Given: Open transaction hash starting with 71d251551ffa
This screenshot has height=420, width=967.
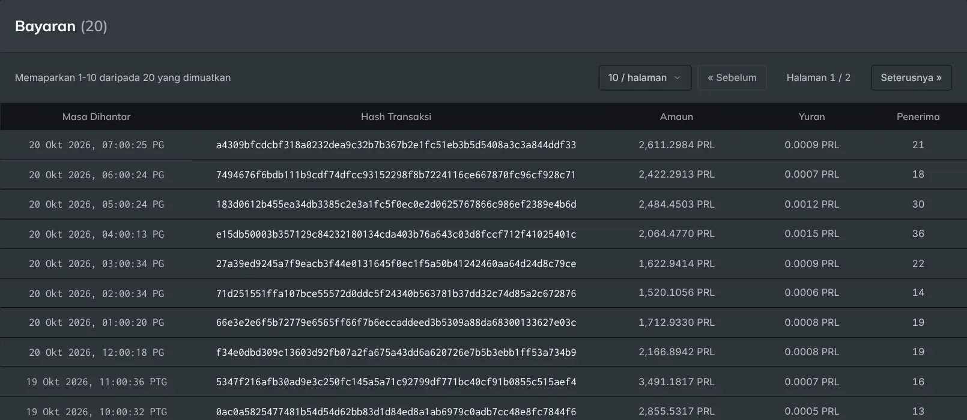Looking at the screenshot, I should (396, 293).
